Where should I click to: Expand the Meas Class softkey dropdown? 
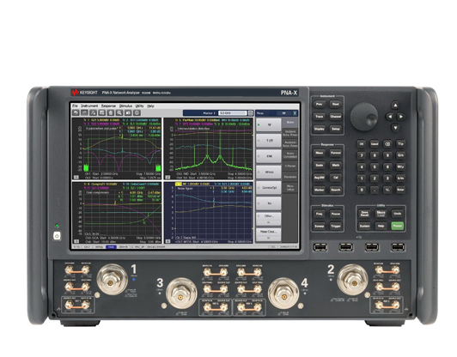[268, 234]
